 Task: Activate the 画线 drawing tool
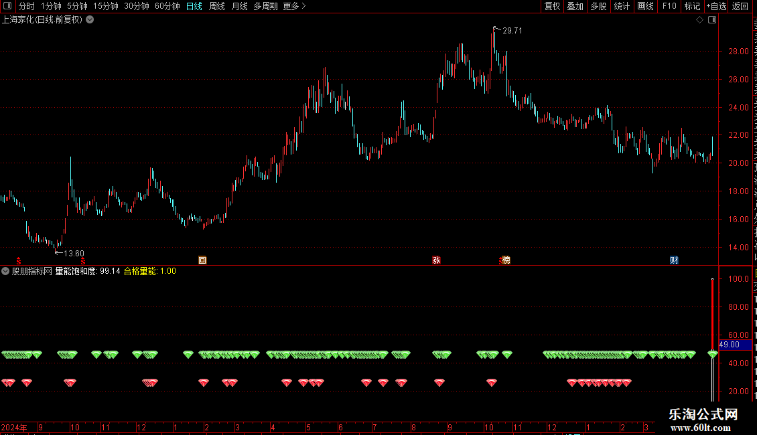point(645,6)
